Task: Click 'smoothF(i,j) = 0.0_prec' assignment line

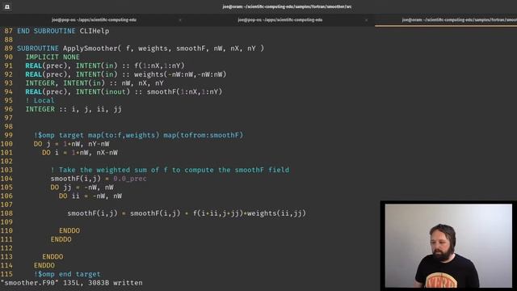Action: (x=99, y=179)
